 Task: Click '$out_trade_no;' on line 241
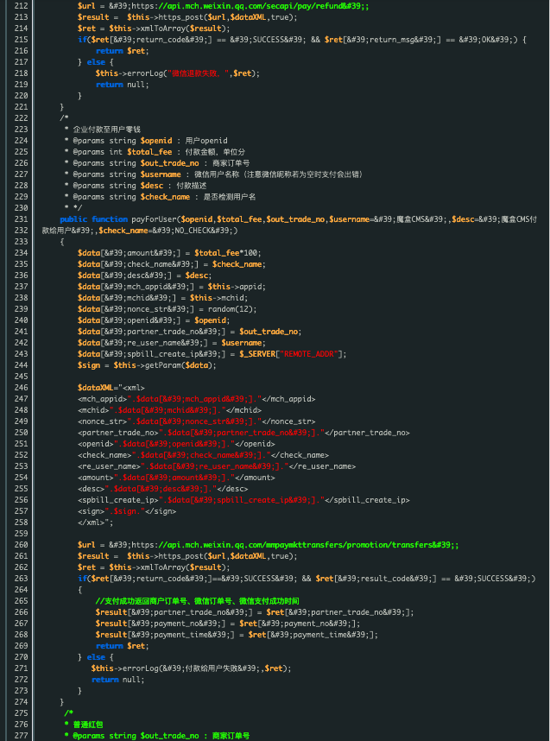click(270, 332)
